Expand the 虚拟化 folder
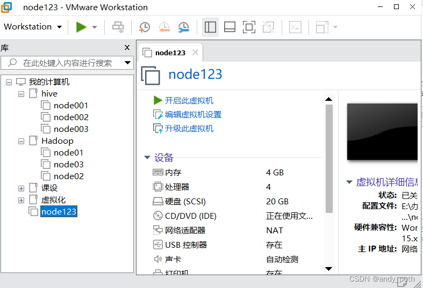Image resolution: width=423 pixels, height=288 pixels. (x=21, y=200)
